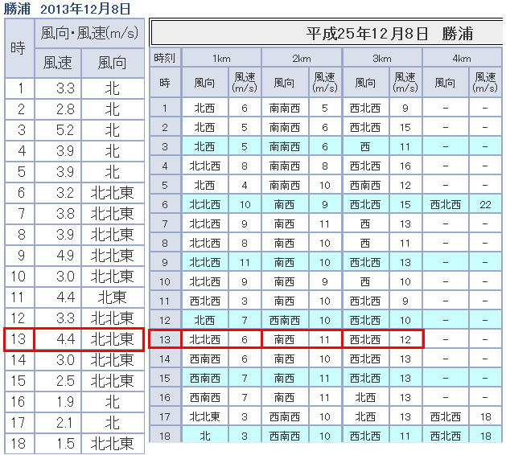Select the 1km altitude column header
Screen dimensions: 506x455
coord(221,59)
